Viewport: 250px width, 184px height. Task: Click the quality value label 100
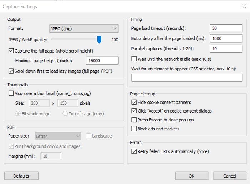tap(115, 40)
